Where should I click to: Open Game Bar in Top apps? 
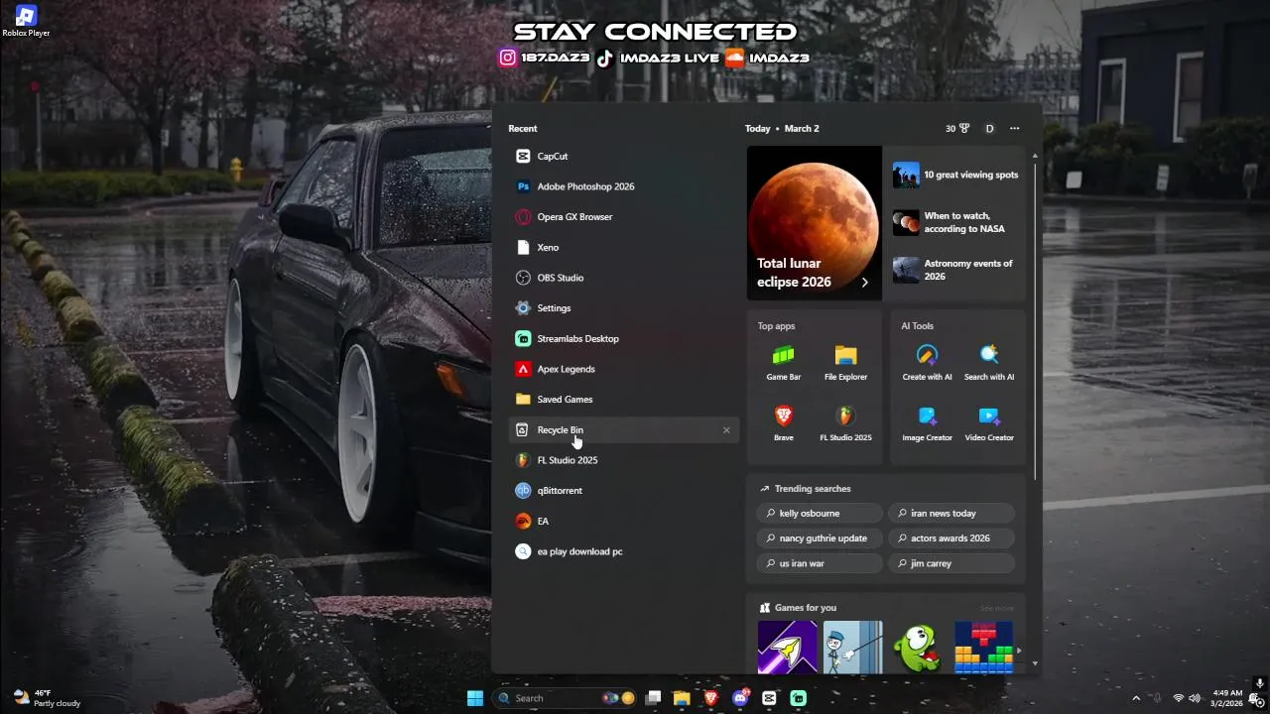[783, 363]
